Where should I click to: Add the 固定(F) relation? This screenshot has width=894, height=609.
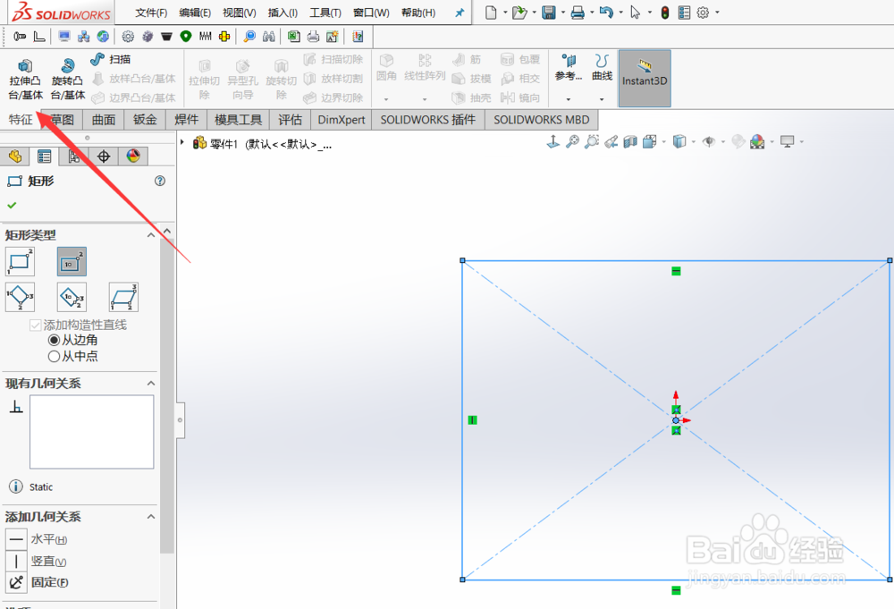click(38, 582)
